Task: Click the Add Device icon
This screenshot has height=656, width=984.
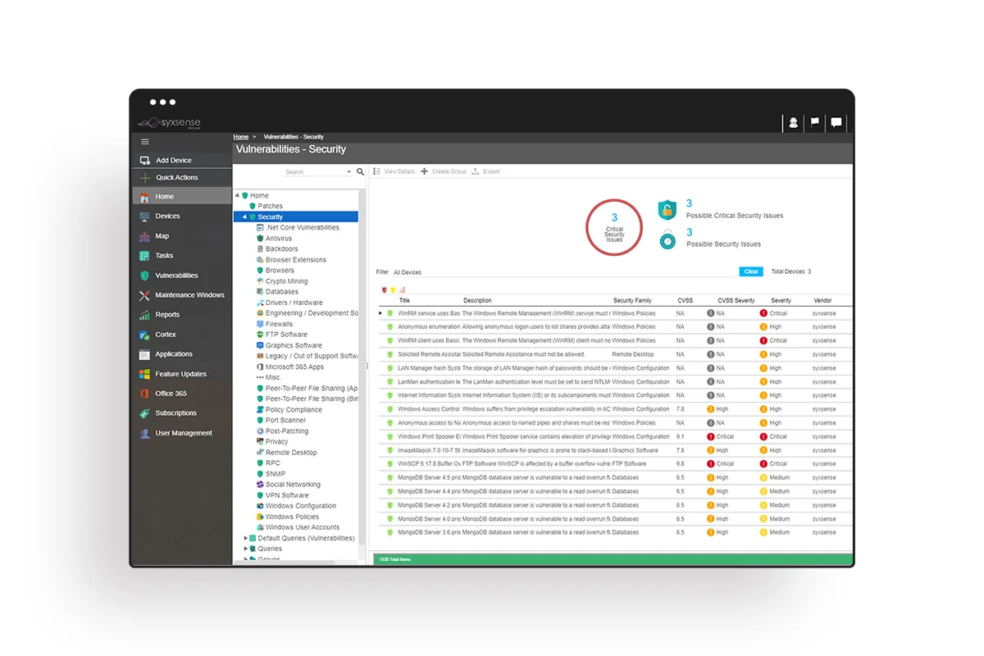Action: [145, 161]
